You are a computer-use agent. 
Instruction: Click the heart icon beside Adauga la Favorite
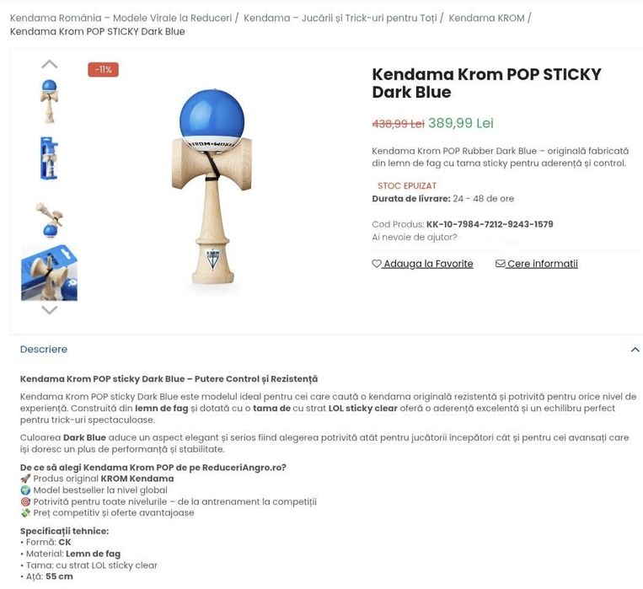pos(377,264)
